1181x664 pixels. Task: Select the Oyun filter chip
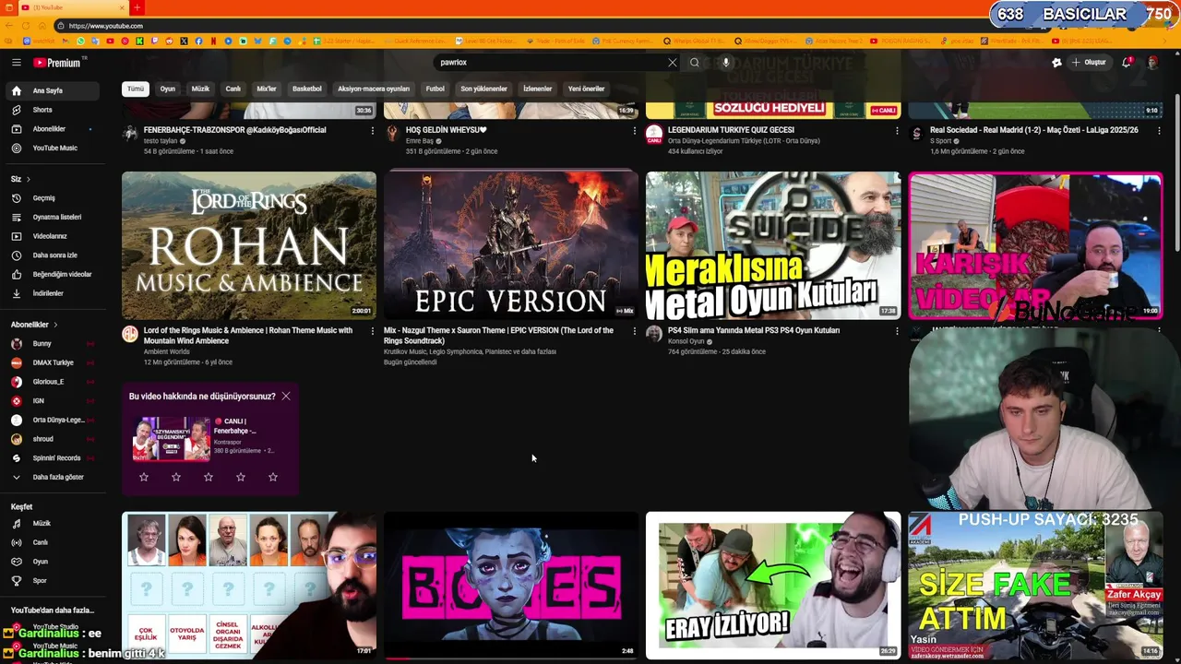[x=168, y=89]
